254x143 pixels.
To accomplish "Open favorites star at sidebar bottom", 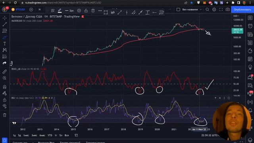I will (x=4, y=140).
